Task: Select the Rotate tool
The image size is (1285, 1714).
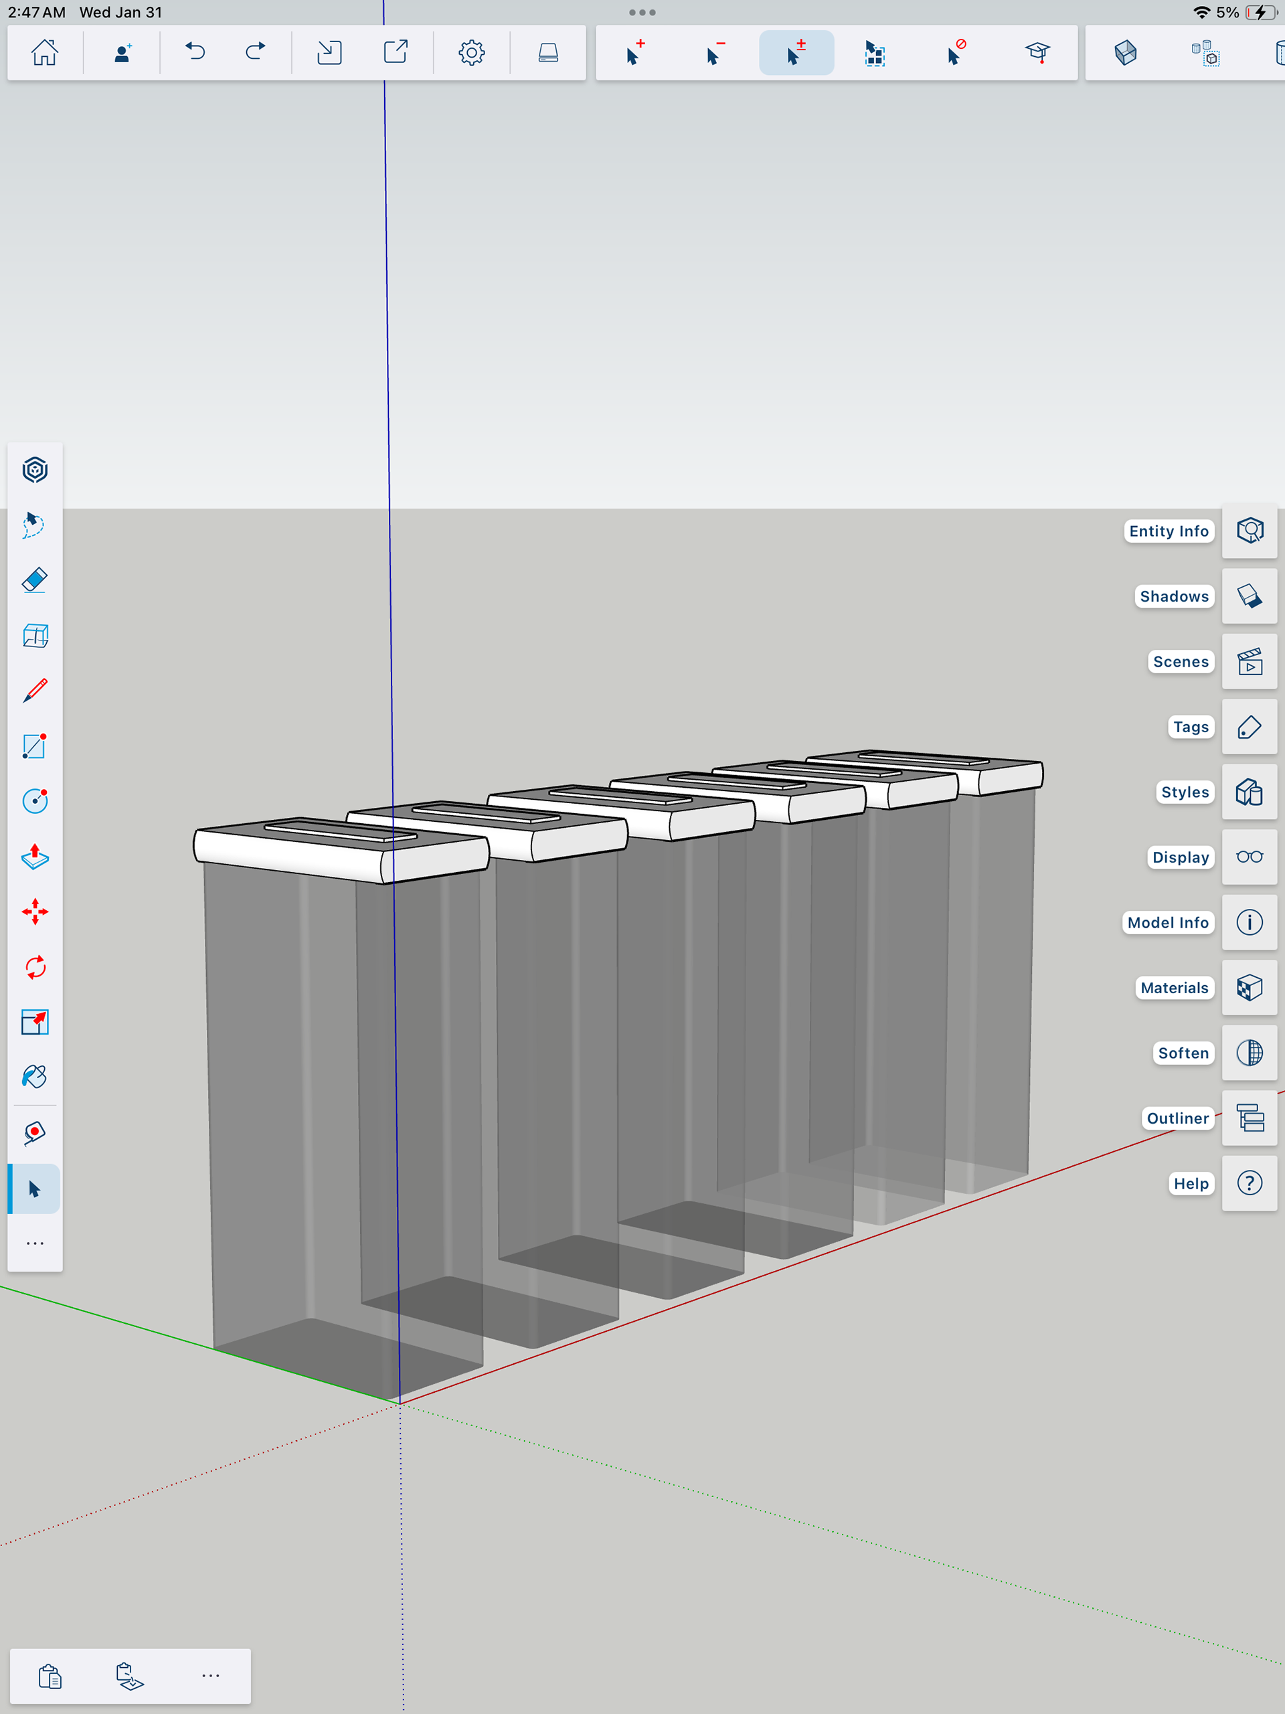Action: [35, 967]
